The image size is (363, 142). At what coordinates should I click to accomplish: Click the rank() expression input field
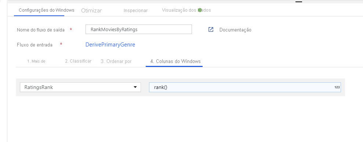[x=245, y=87]
